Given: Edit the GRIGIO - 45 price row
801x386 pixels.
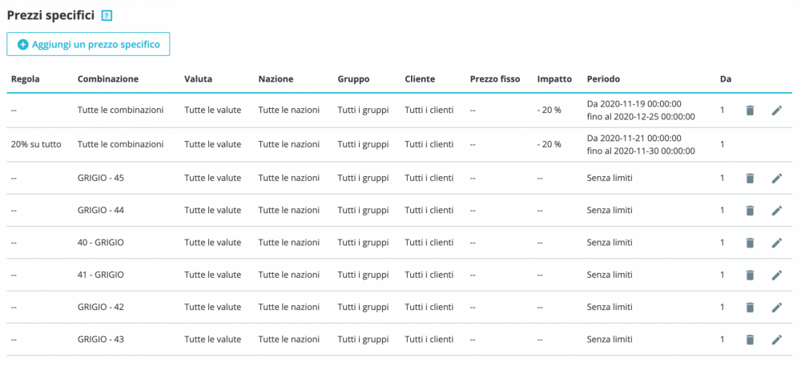Looking at the screenshot, I should click(776, 179).
